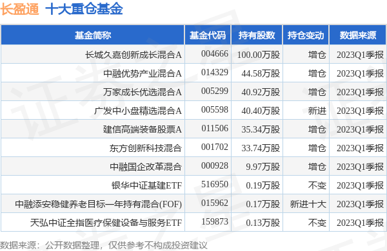Click fund code 001702

pos(215,147)
